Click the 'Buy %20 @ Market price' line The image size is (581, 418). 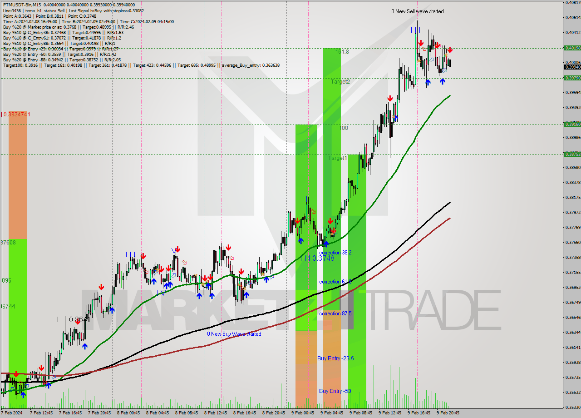tap(69, 27)
